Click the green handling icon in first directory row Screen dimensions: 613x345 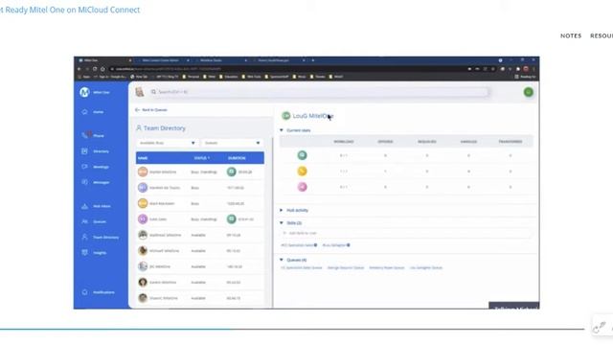pos(232,172)
